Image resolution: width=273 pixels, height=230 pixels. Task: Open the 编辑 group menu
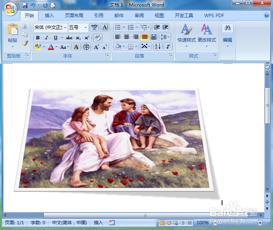pos(227,36)
